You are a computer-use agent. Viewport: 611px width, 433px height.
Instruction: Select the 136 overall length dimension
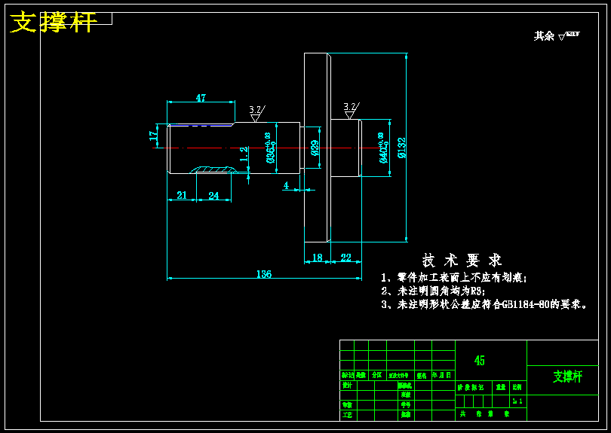pos(264,274)
